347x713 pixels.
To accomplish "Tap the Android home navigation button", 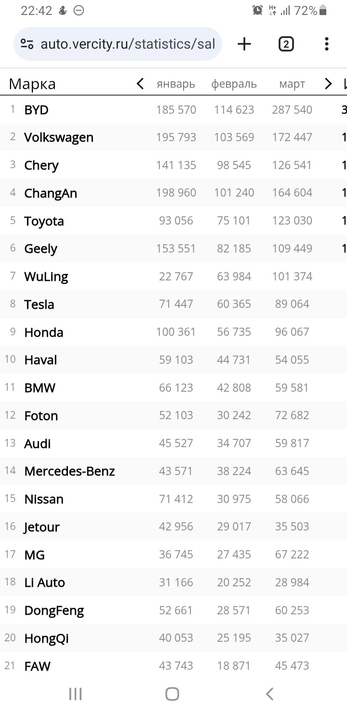I will pos(173,694).
